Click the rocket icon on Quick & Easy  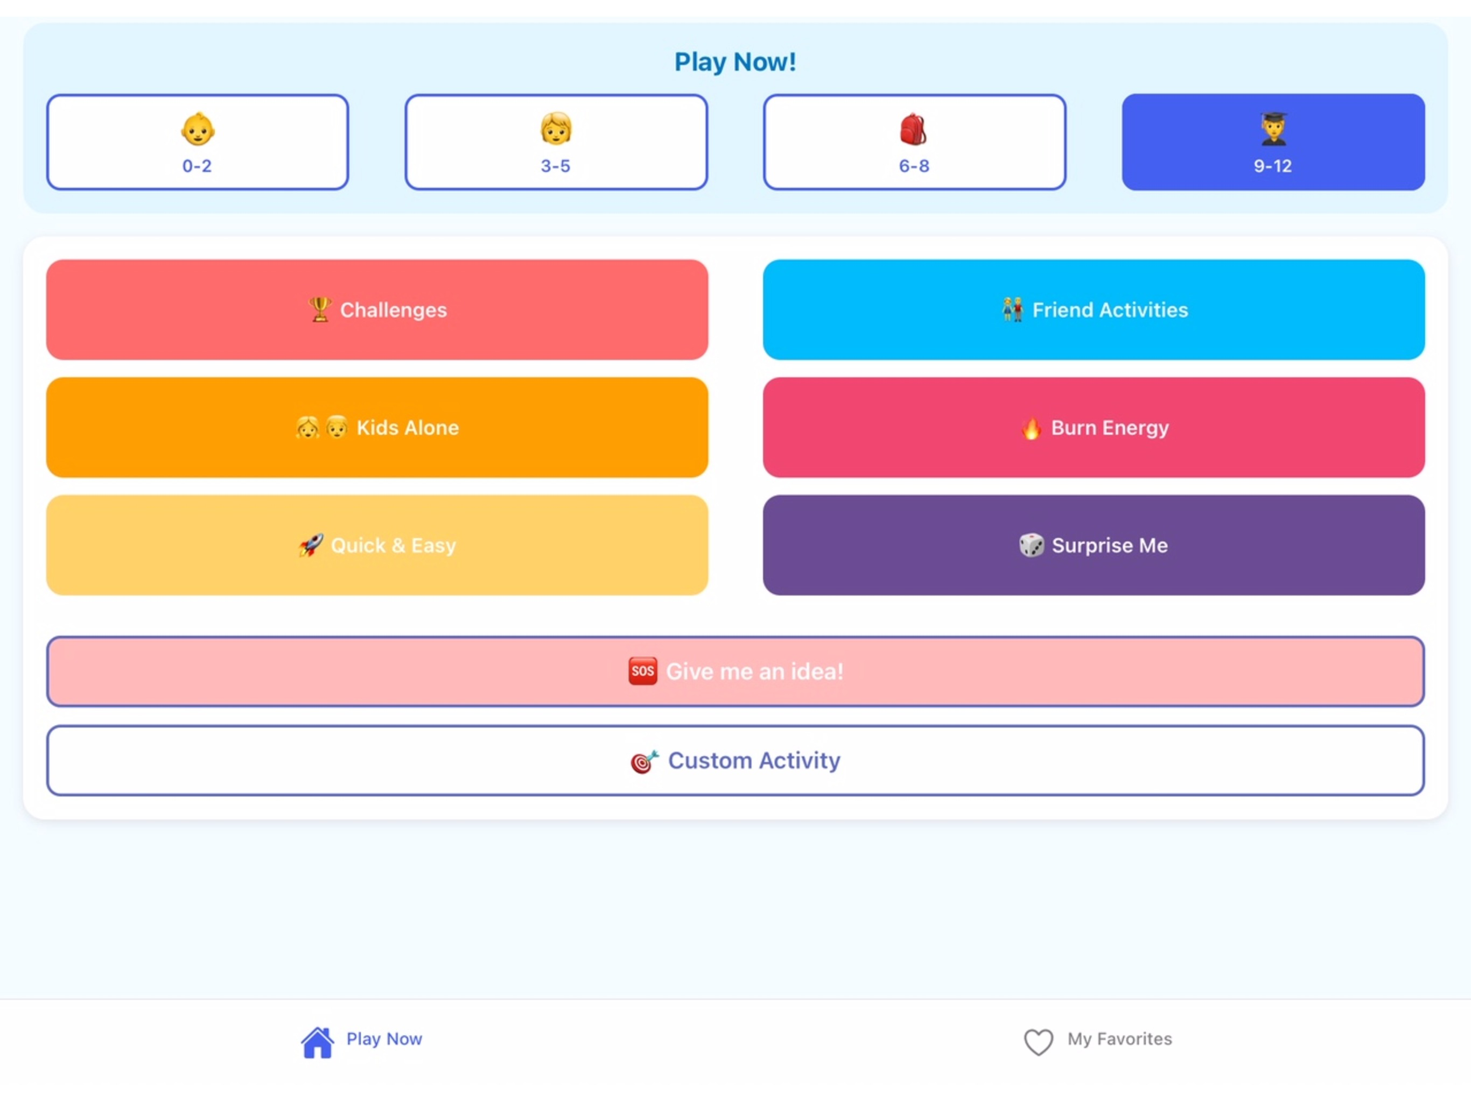click(311, 546)
